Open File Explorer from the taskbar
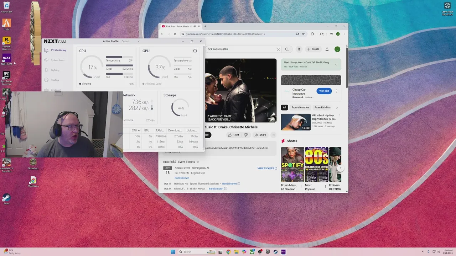The height and width of the screenshot is (256, 456). (x=236, y=252)
